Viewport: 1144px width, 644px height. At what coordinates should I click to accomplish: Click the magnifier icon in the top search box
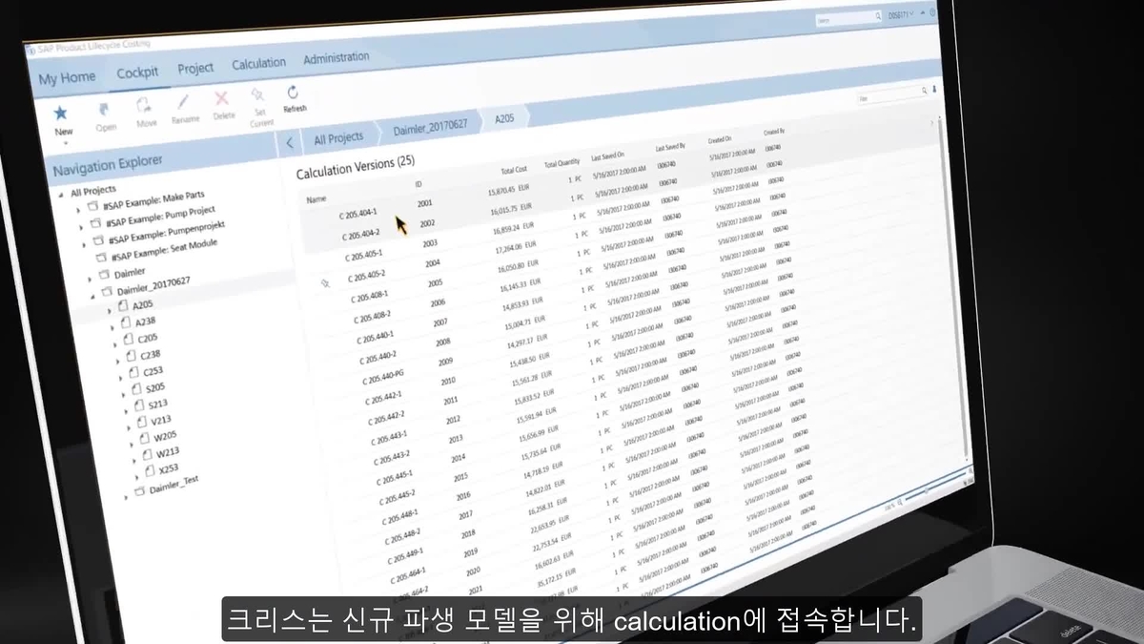pos(878,16)
